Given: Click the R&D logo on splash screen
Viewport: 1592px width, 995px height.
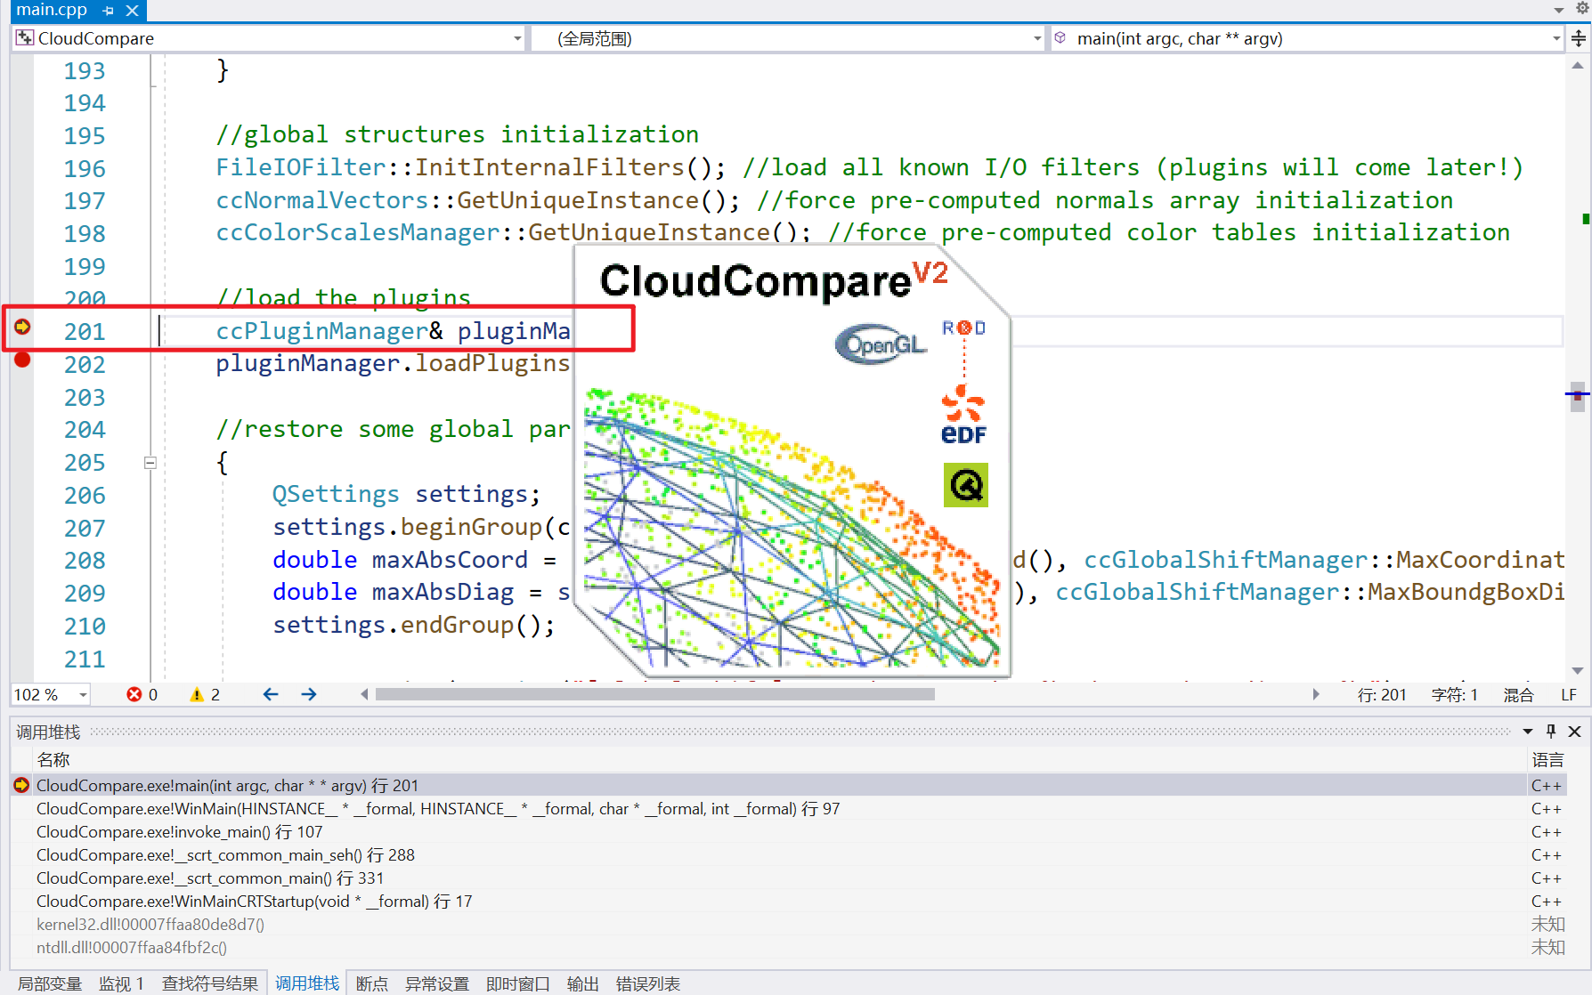Looking at the screenshot, I should pos(964,328).
